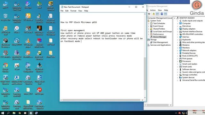Open Android Multi Tools desktop shortcut
This screenshot has width=205, height=115.
[39, 43]
